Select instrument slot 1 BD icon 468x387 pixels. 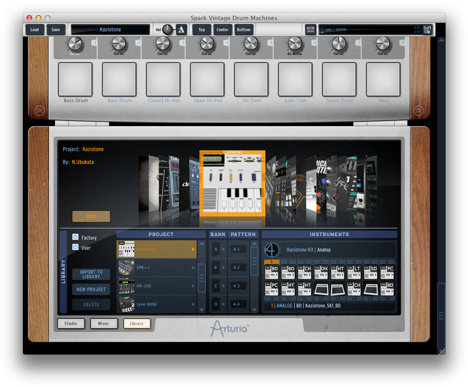(x=272, y=271)
